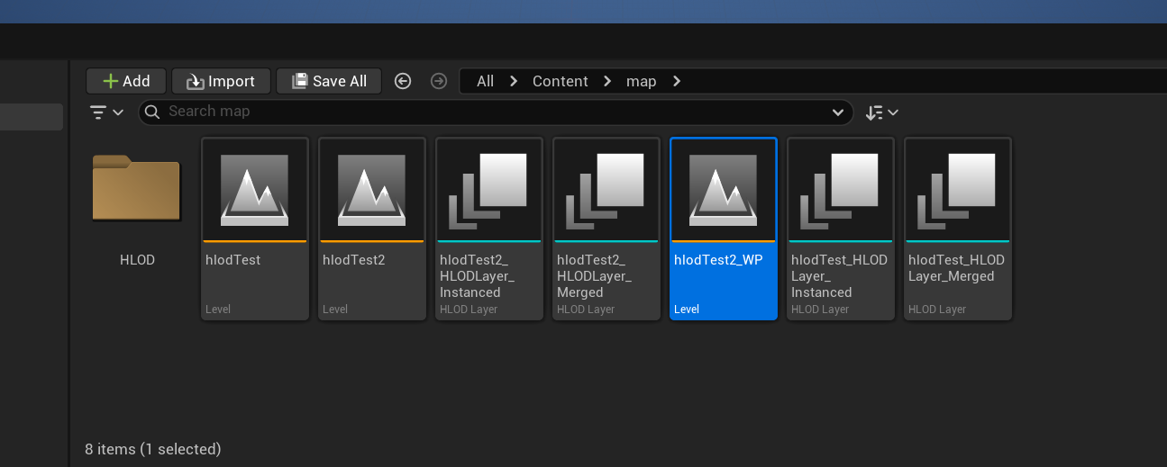
Task: Expand chevron after All breadcrumb
Action: (514, 81)
